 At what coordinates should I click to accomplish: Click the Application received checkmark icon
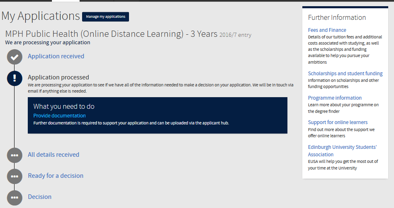(15, 57)
